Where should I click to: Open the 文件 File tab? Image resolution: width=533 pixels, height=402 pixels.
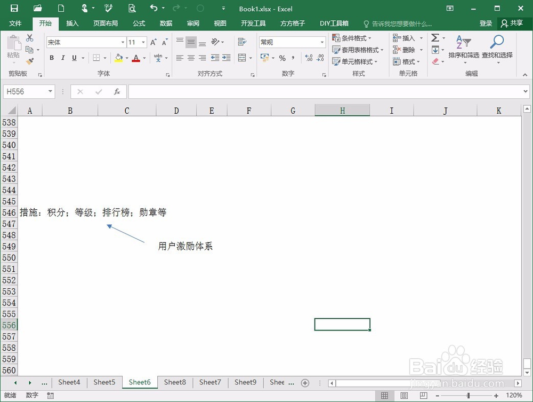15,23
